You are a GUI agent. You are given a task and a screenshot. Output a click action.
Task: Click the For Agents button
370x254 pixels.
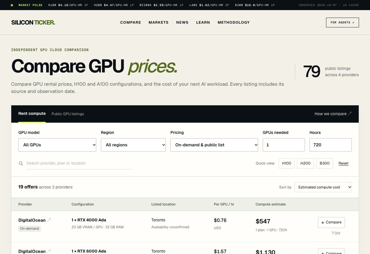343,23
